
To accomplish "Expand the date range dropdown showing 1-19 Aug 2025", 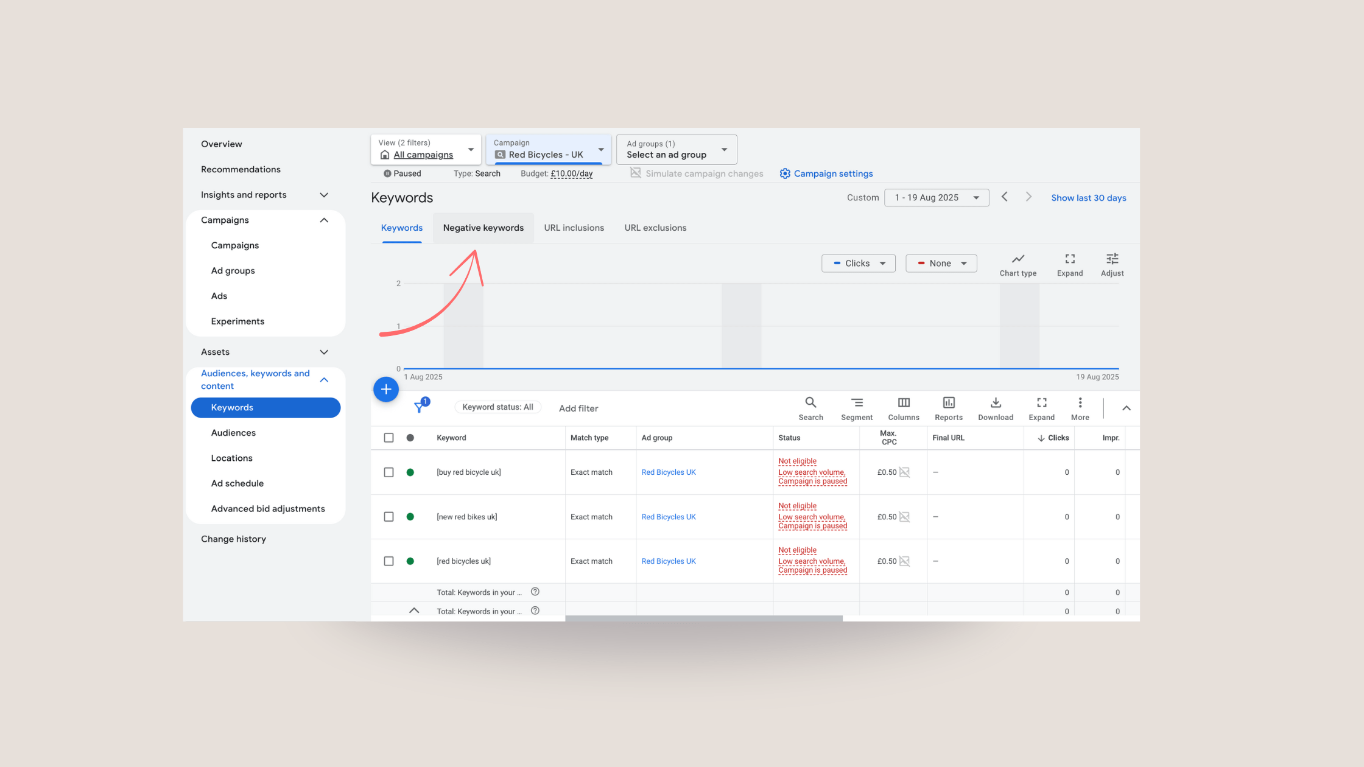I will (x=937, y=197).
